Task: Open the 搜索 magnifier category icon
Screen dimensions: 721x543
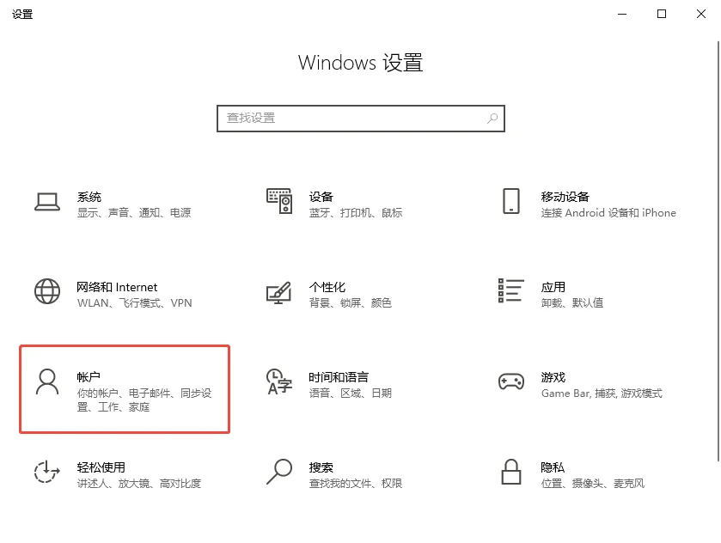Action: [x=279, y=472]
